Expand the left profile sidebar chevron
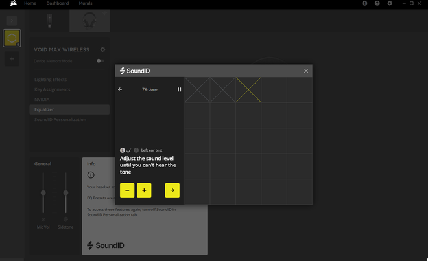428x261 pixels. [12, 20]
